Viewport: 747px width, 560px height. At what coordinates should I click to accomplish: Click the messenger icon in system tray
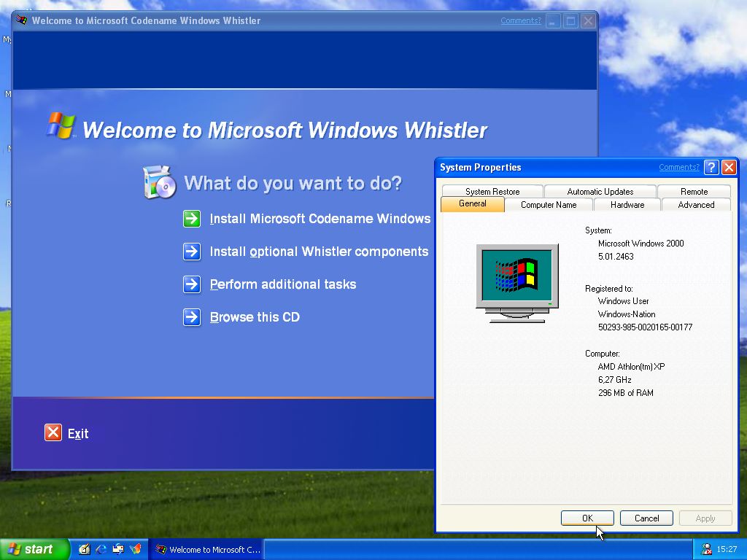[x=706, y=549]
